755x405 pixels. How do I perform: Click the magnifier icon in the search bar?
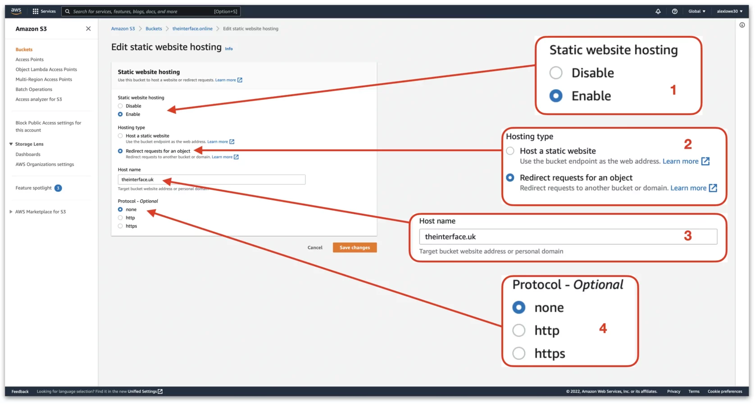point(68,11)
